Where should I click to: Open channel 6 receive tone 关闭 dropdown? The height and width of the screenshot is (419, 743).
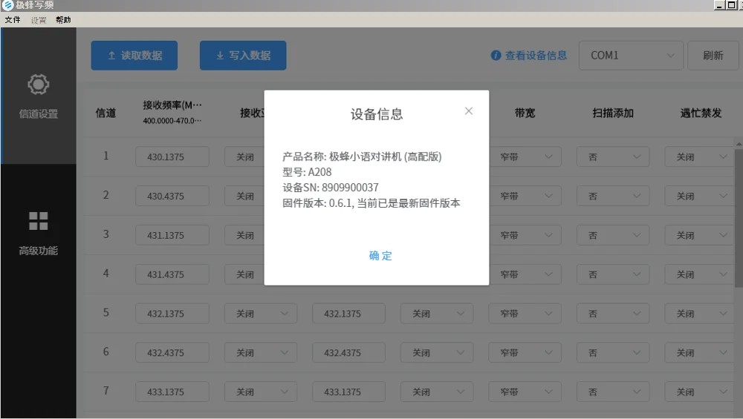[x=261, y=353]
